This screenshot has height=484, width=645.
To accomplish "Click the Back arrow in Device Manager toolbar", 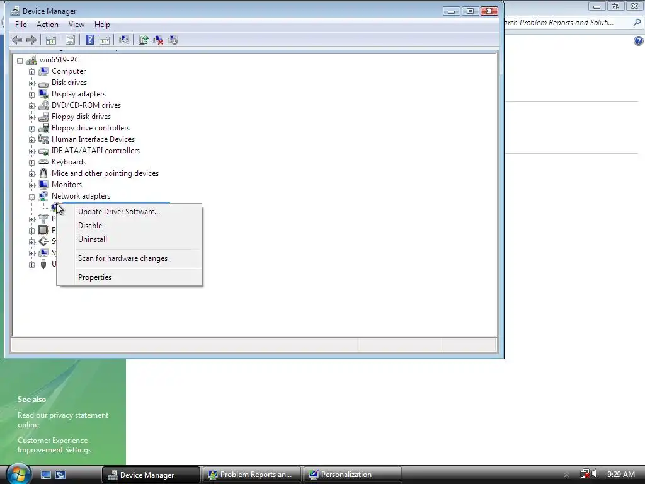I will pos(17,40).
